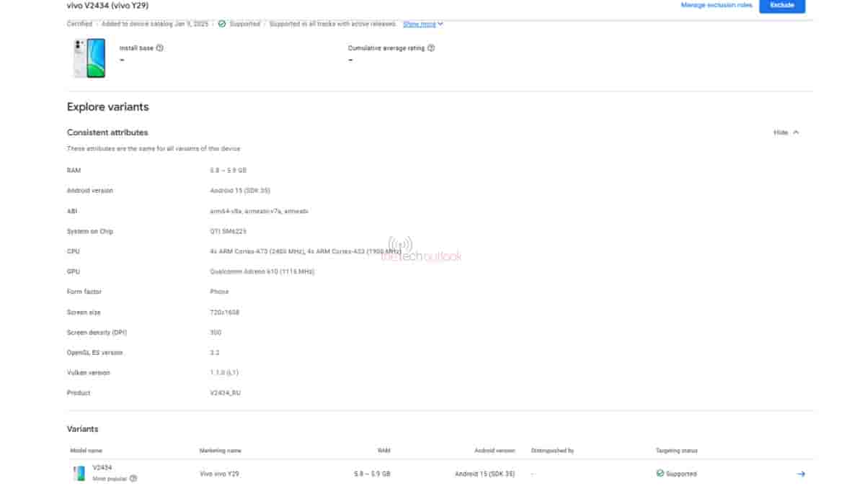Click the Most popular help icon
The height and width of the screenshot is (486, 865).
point(133,478)
